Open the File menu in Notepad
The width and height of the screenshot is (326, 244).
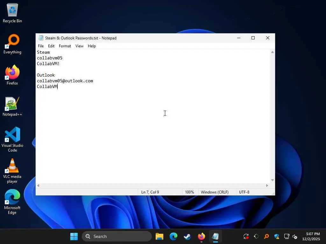[41, 46]
